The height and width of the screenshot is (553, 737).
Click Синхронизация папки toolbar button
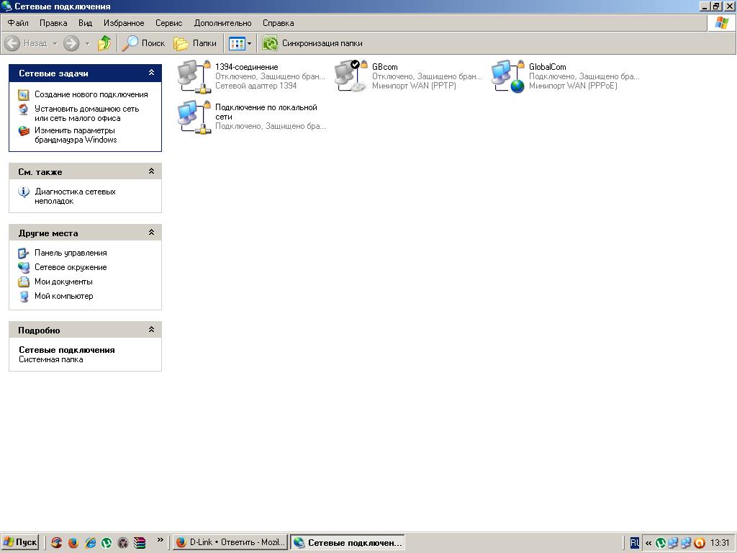click(312, 43)
